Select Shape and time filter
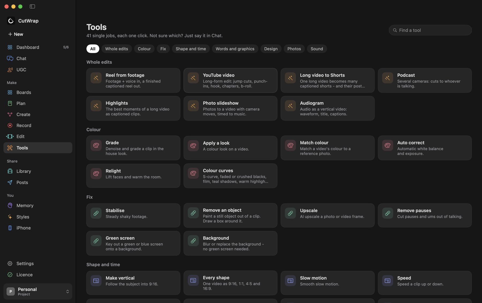 pyautogui.click(x=191, y=49)
